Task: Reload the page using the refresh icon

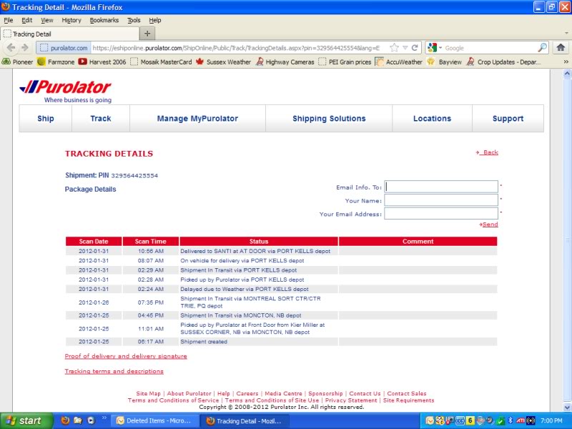Action: point(415,48)
